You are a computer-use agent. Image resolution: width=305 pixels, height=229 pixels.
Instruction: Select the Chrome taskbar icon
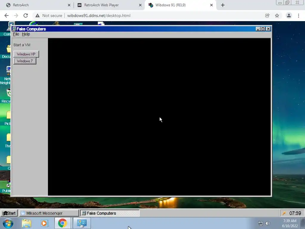(x=63, y=223)
